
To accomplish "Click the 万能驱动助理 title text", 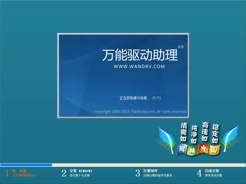I will 140,55.
